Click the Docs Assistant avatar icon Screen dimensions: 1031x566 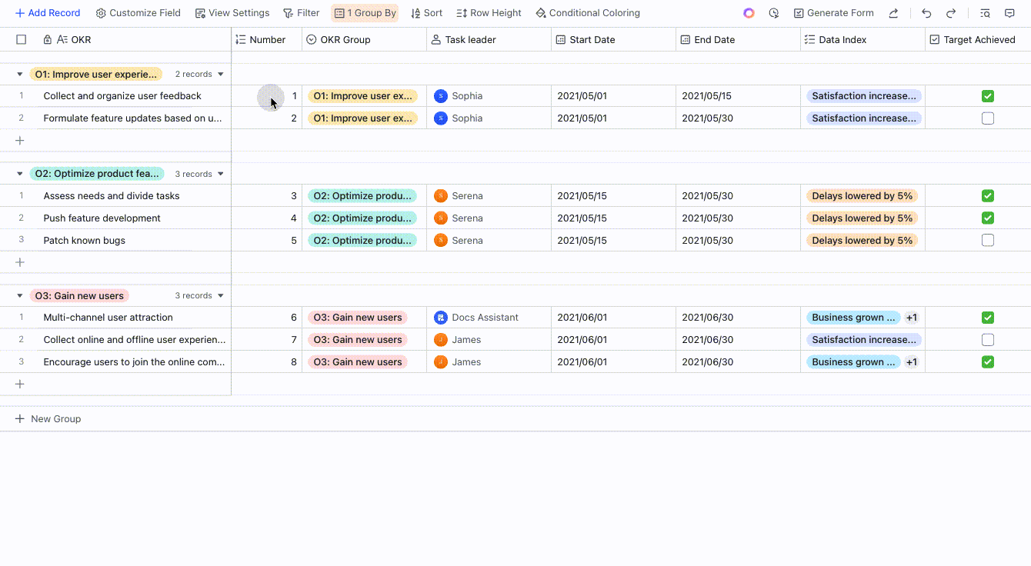coord(441,318)
